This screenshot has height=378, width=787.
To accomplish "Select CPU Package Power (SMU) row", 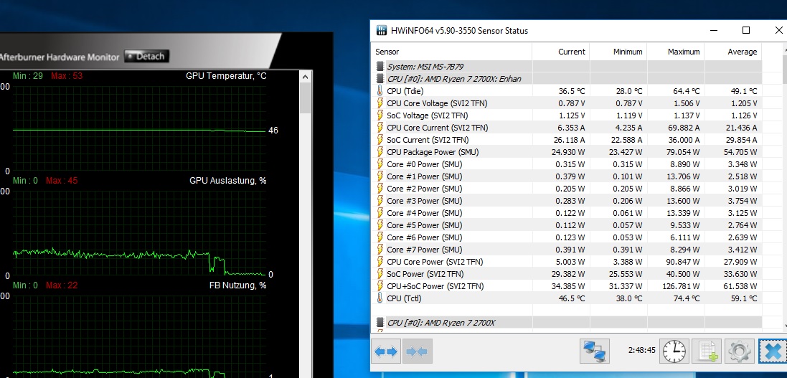I will tap(567, 152).
